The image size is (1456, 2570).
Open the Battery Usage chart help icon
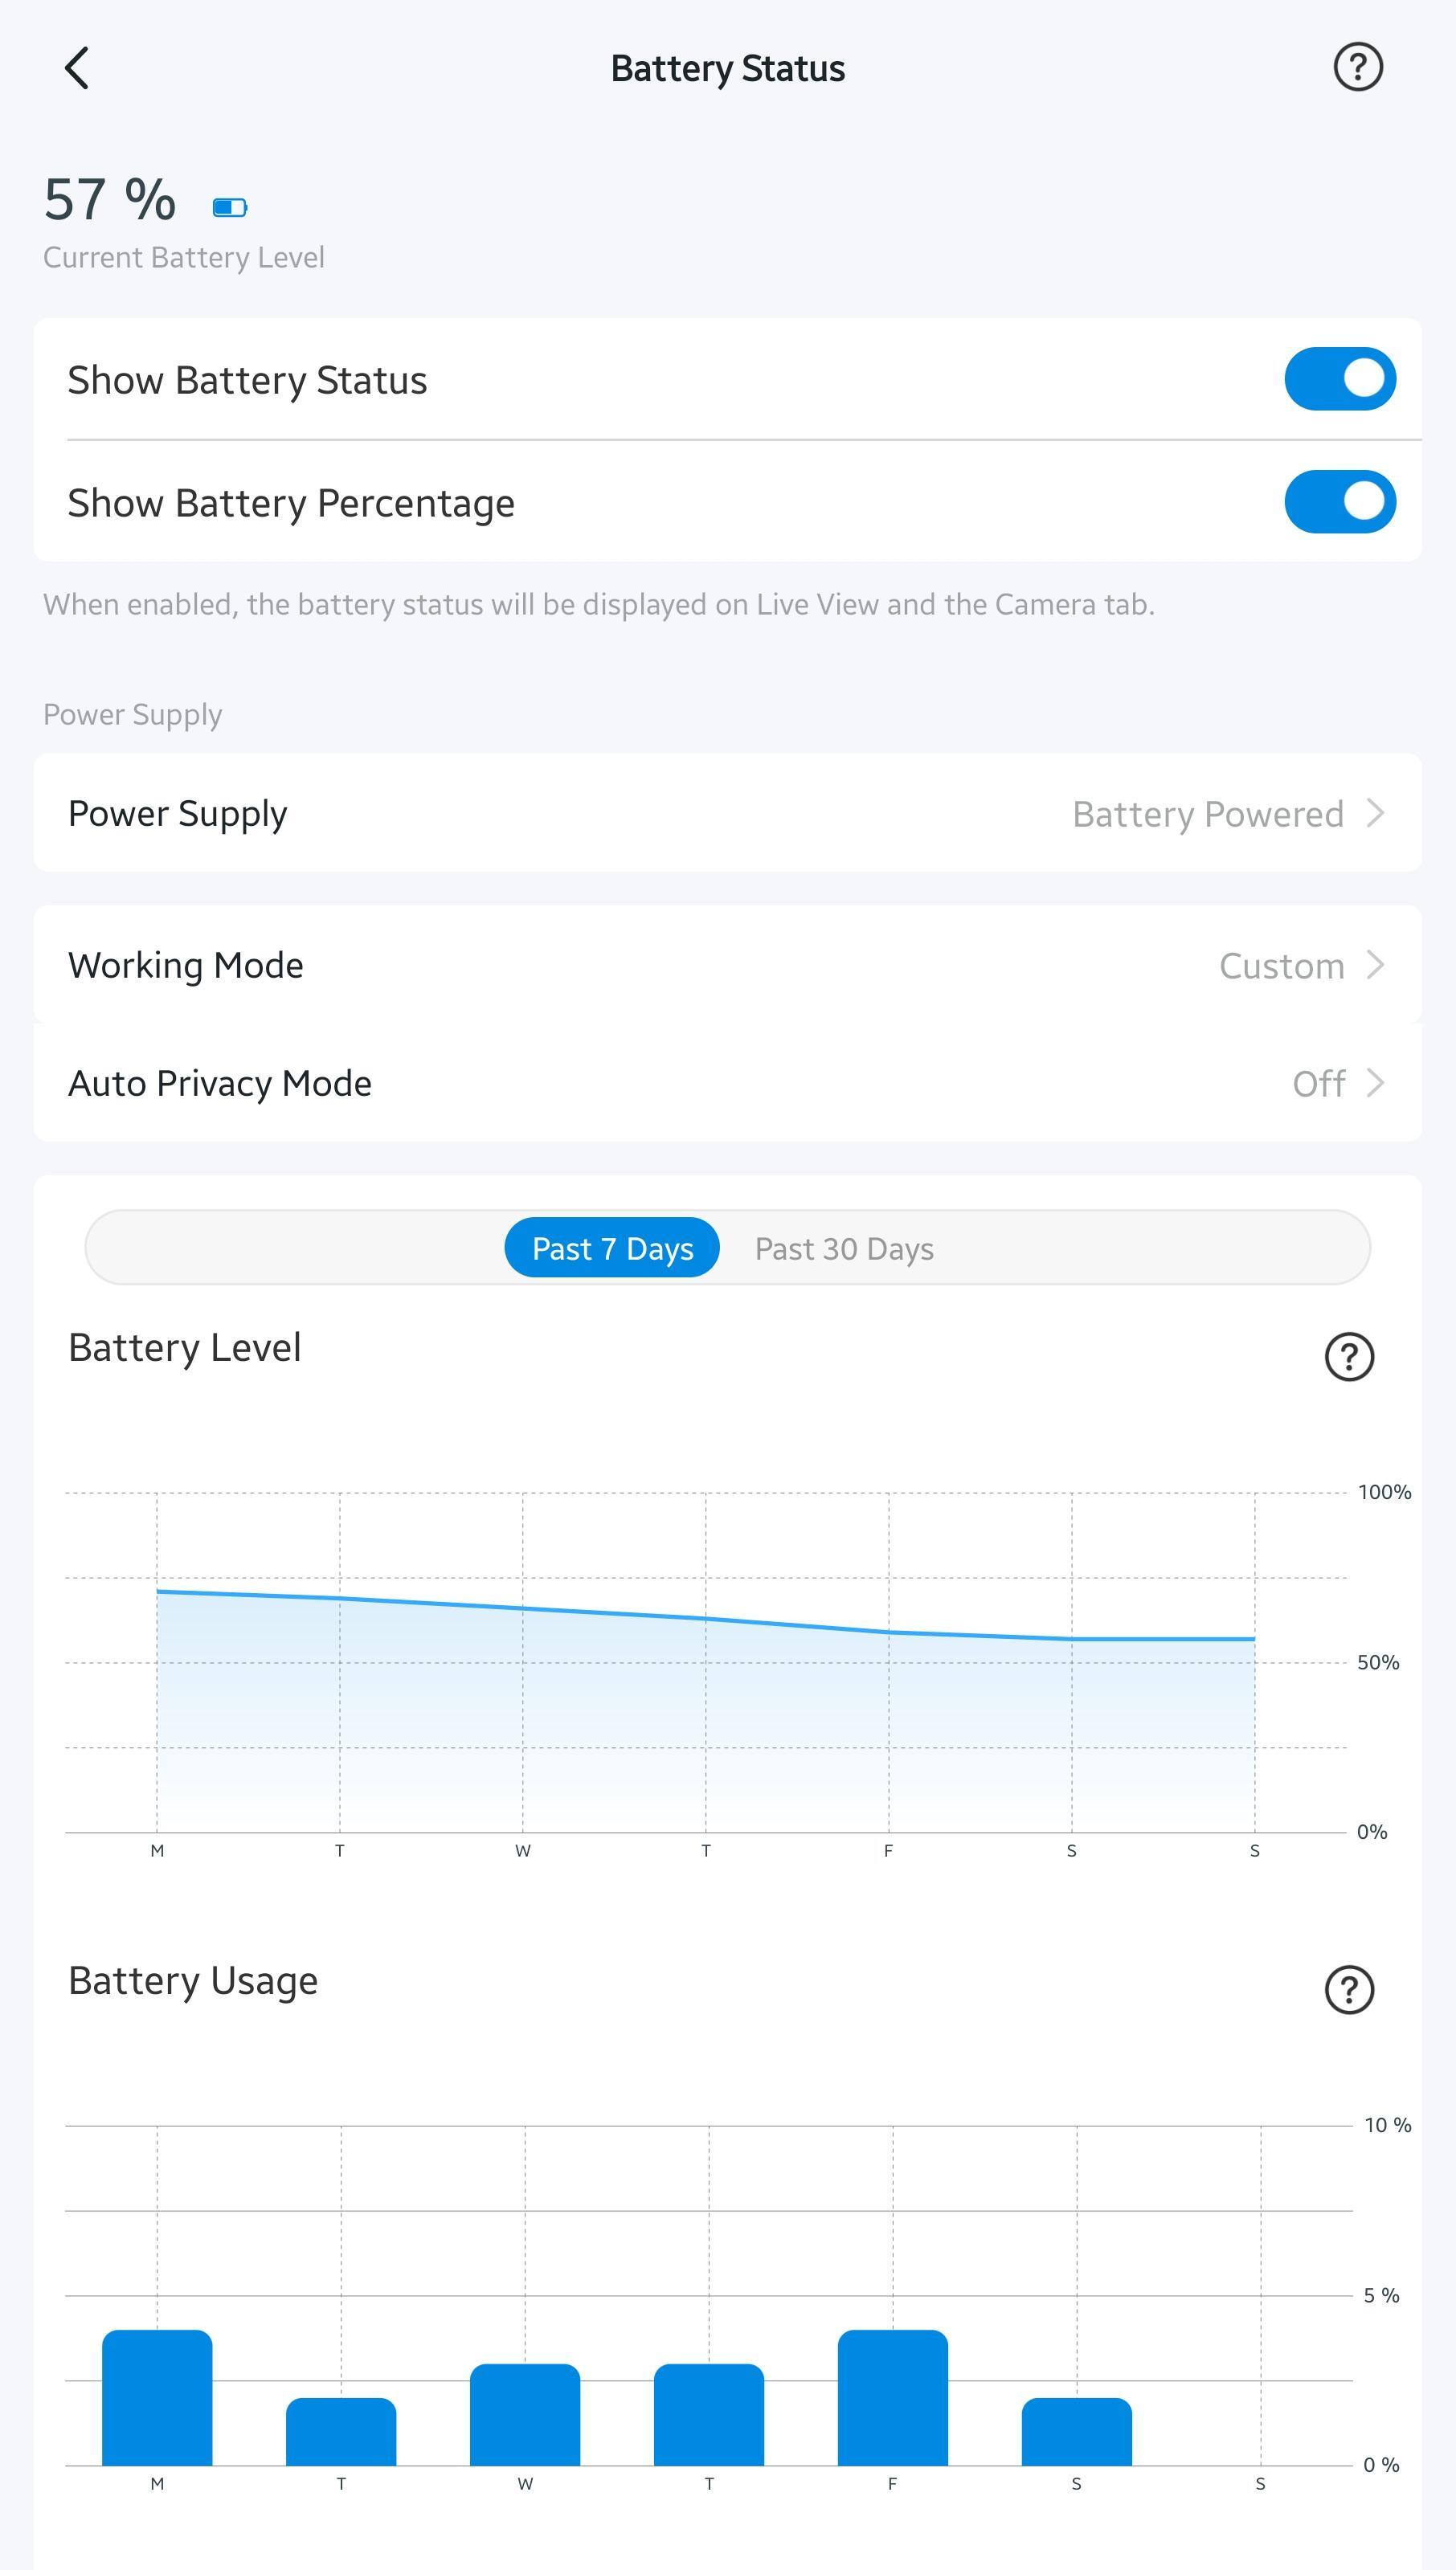[1349, 1989]
